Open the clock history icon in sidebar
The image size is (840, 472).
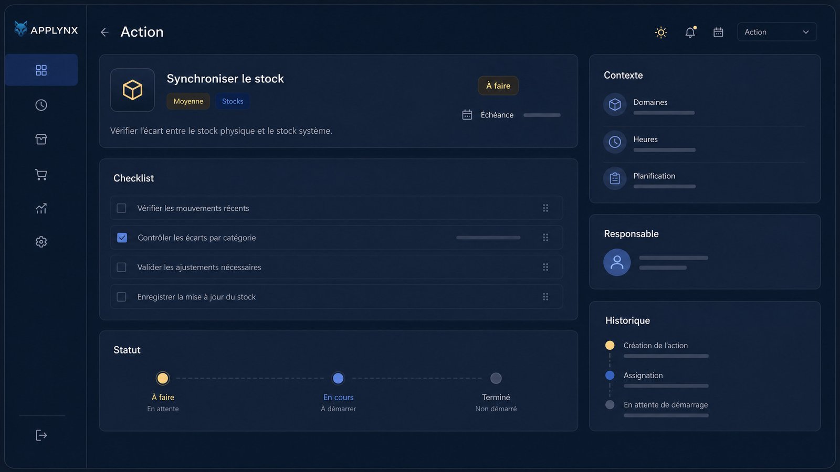(41, 105)
